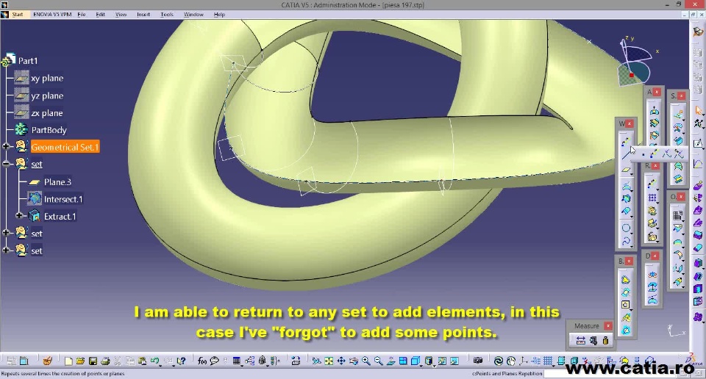Select the zx plane tree item
Image resolution: width=706 pixels, height=379 pixels.
(x=47, y=113)
